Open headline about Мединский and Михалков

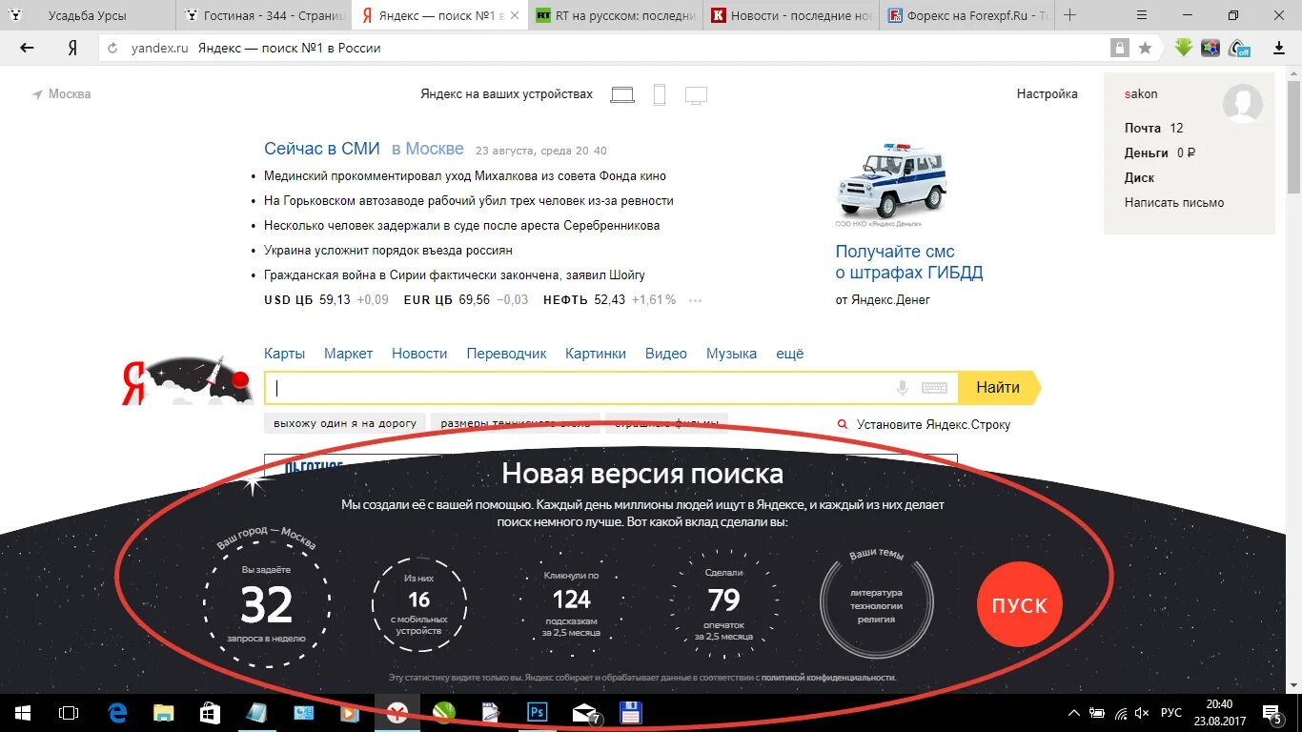click(465, 176)
